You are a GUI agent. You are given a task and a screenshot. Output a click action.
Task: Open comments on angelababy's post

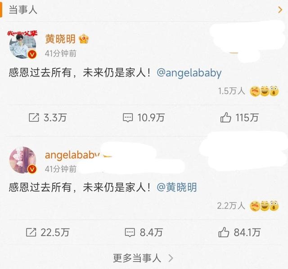(130, 233)
